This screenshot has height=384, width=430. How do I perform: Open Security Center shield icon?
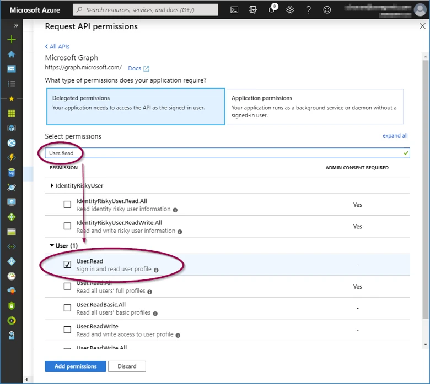(12, 306)
